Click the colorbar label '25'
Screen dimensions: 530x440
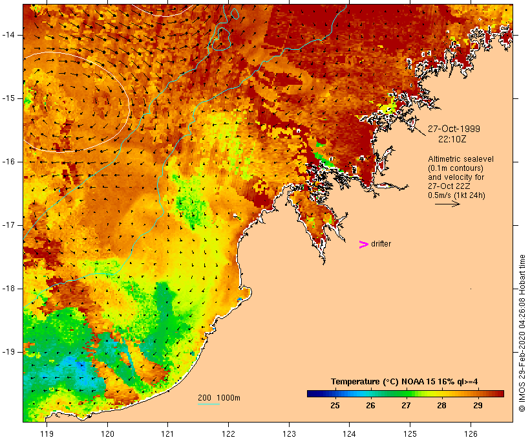[335, 406]
